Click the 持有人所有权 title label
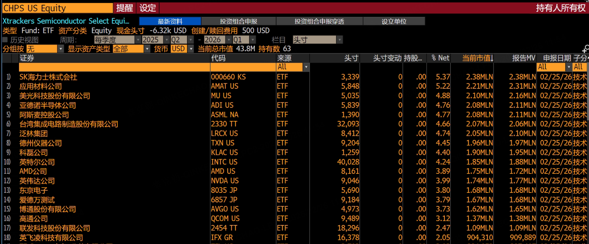The height and width of the screenshot is (244, 589). pyautogui.click(x=560, y=8)
